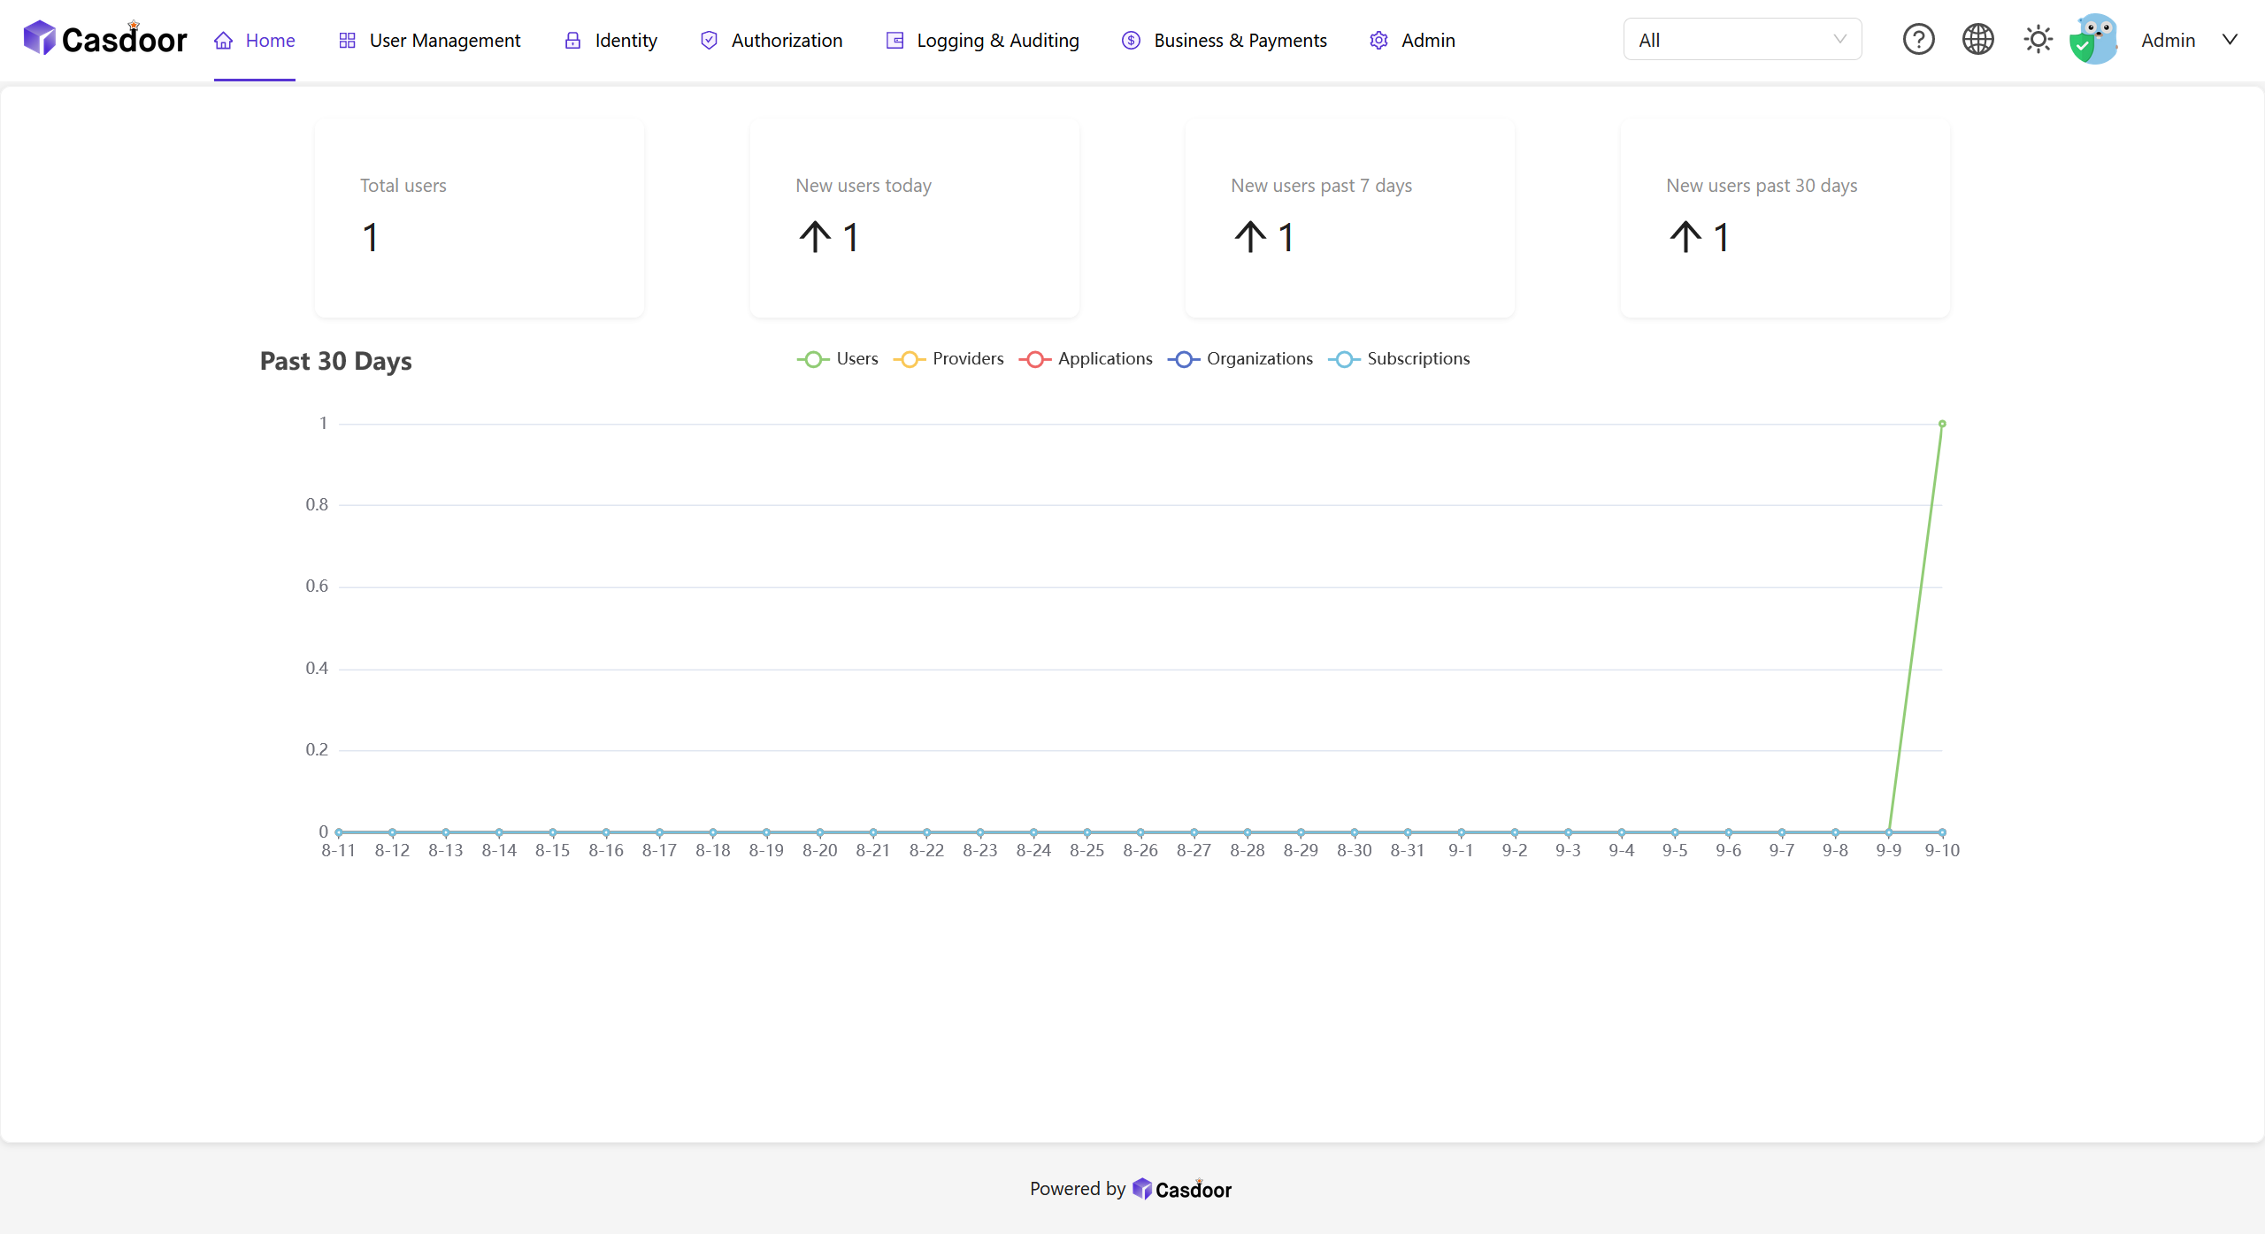Click the Admin username text
The height and width of the screenshot is (1234, 2265).
click(2168, 41)
